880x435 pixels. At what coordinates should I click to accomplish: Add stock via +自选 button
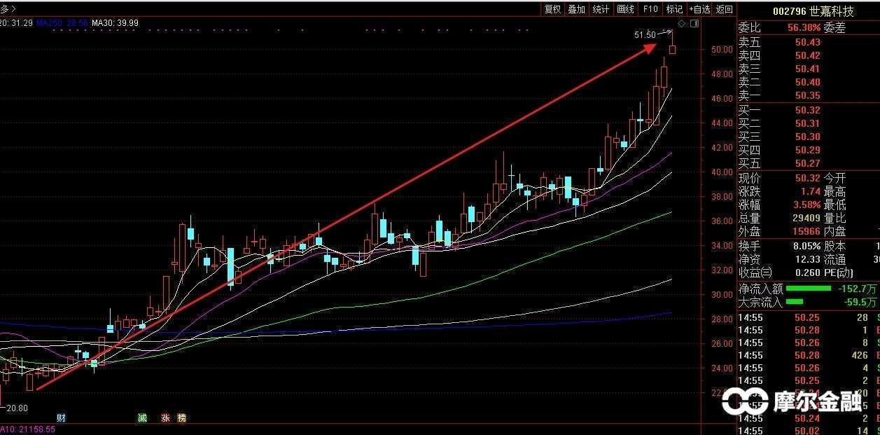pos(699,9)
